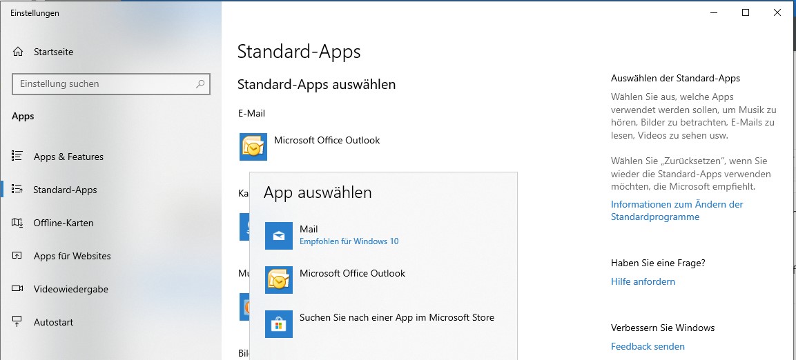Click into the Einstellung suchen search field
Image resolution: width=796 pixels, height=360 pixels.
point(110,83)
